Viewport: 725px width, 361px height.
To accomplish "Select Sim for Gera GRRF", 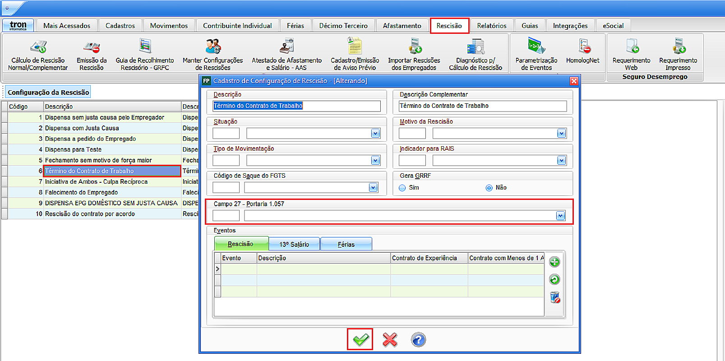I will pyautogui.click(x=402, y=188).
